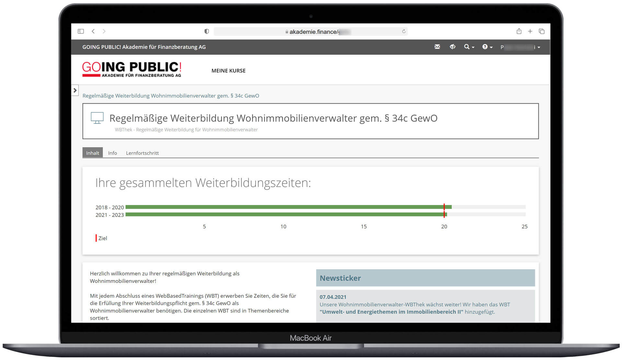Viewport: 622px width, 360px height.
Task: Open the search dropdown in header
Action: point(469,47)
